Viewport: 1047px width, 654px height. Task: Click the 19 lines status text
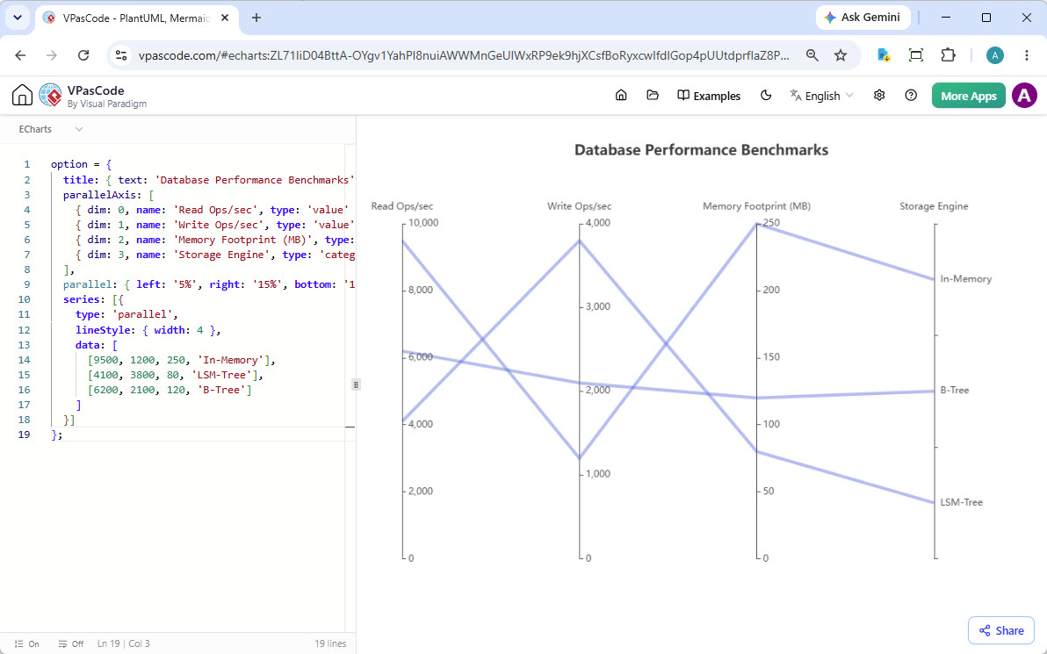pyautogui.click(x=330, y=644)
